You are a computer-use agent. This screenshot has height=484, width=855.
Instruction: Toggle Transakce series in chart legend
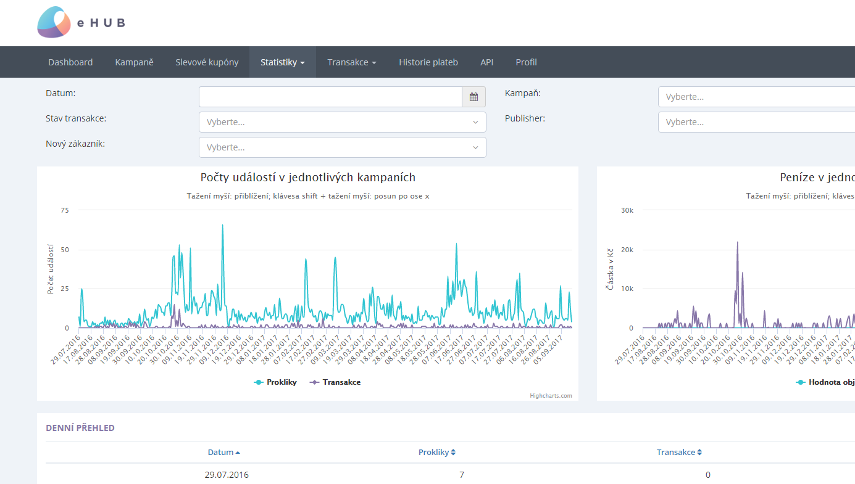(x=335, y=382)
